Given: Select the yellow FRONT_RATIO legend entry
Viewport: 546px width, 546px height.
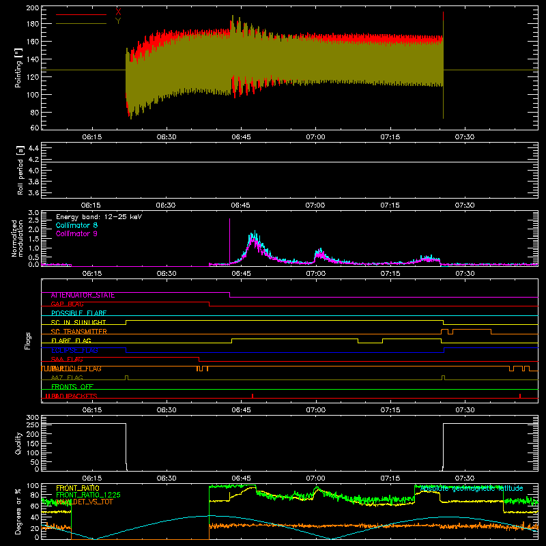Looking at the screenshot, I should [78, 488].
